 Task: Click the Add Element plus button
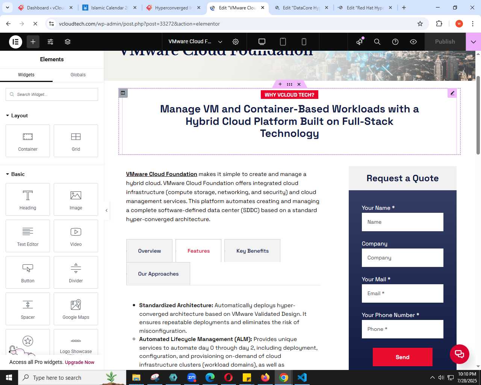pos(33,42)
